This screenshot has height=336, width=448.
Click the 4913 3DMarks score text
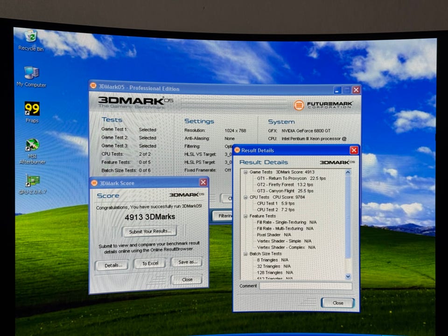[150, 217]
